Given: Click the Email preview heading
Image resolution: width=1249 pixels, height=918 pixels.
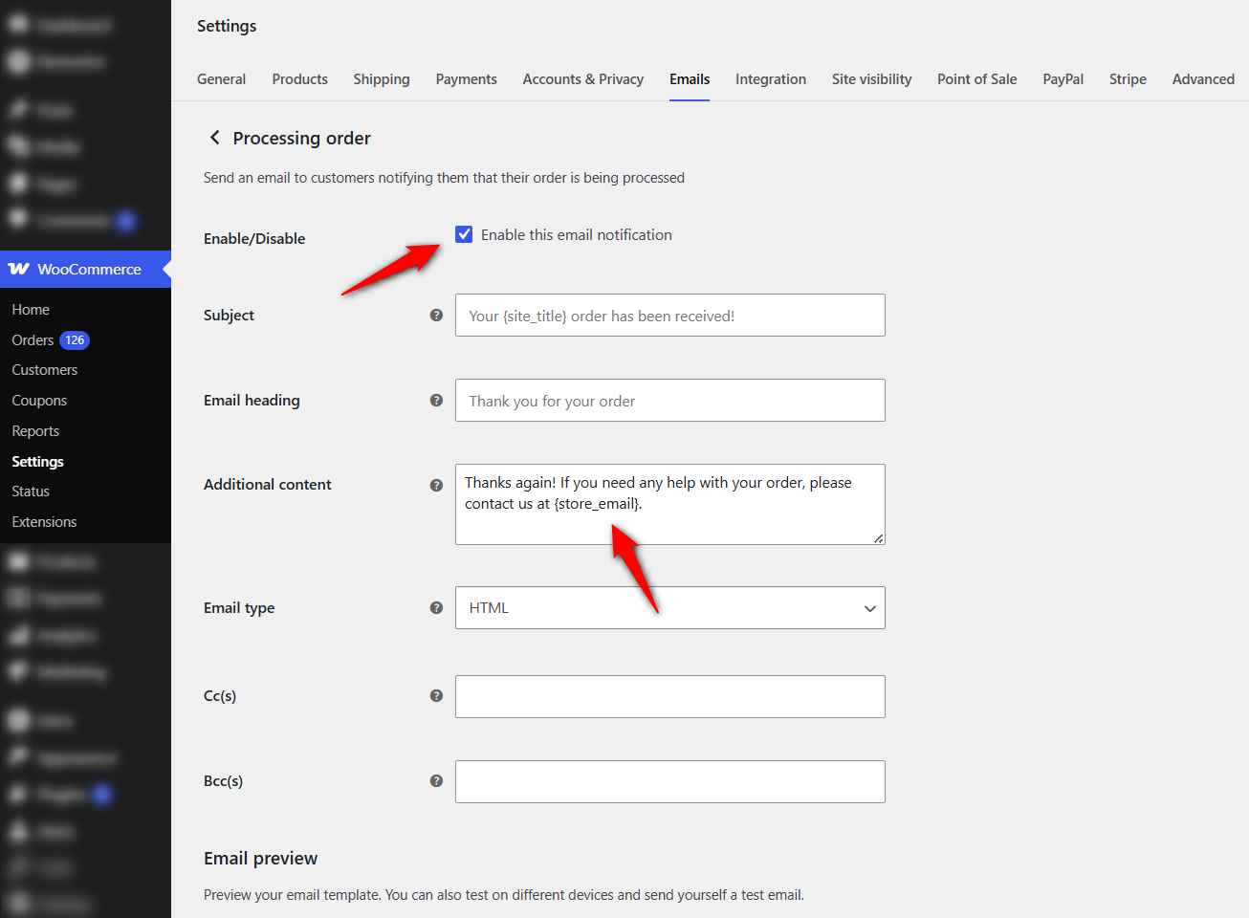Looking at the screenshot, I should click(x=260, y=858).
